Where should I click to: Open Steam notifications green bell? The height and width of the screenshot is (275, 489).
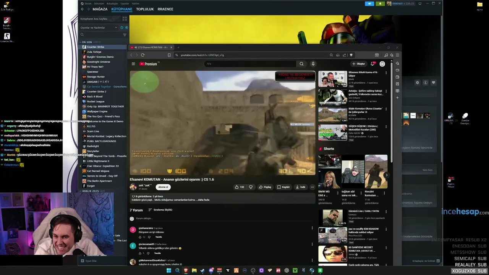click(380, 3)
